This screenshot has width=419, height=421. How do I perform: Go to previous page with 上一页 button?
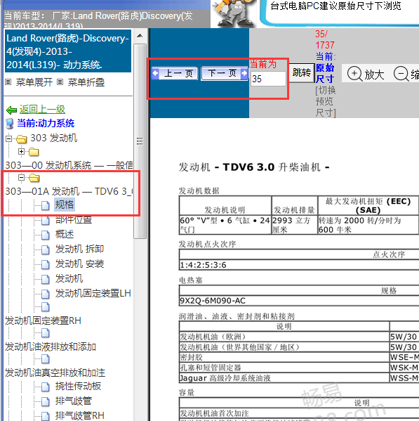175,73
